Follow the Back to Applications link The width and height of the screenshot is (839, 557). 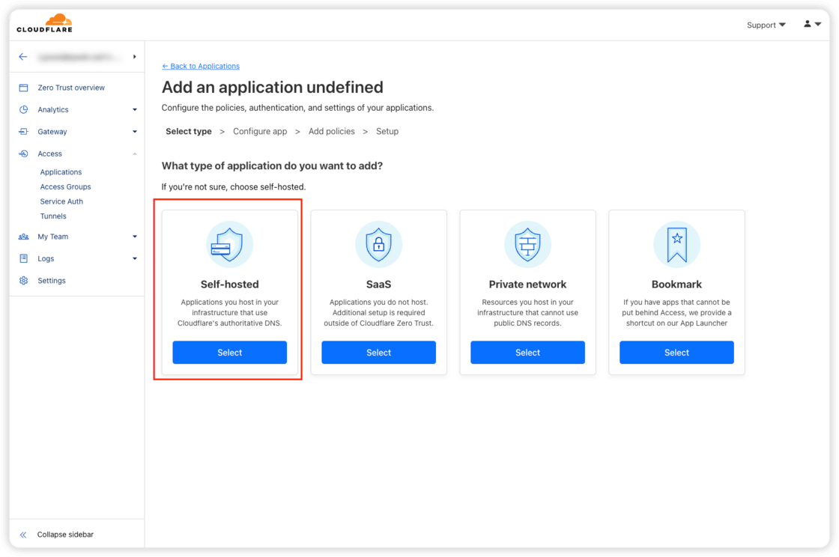[x=201, y=67]
